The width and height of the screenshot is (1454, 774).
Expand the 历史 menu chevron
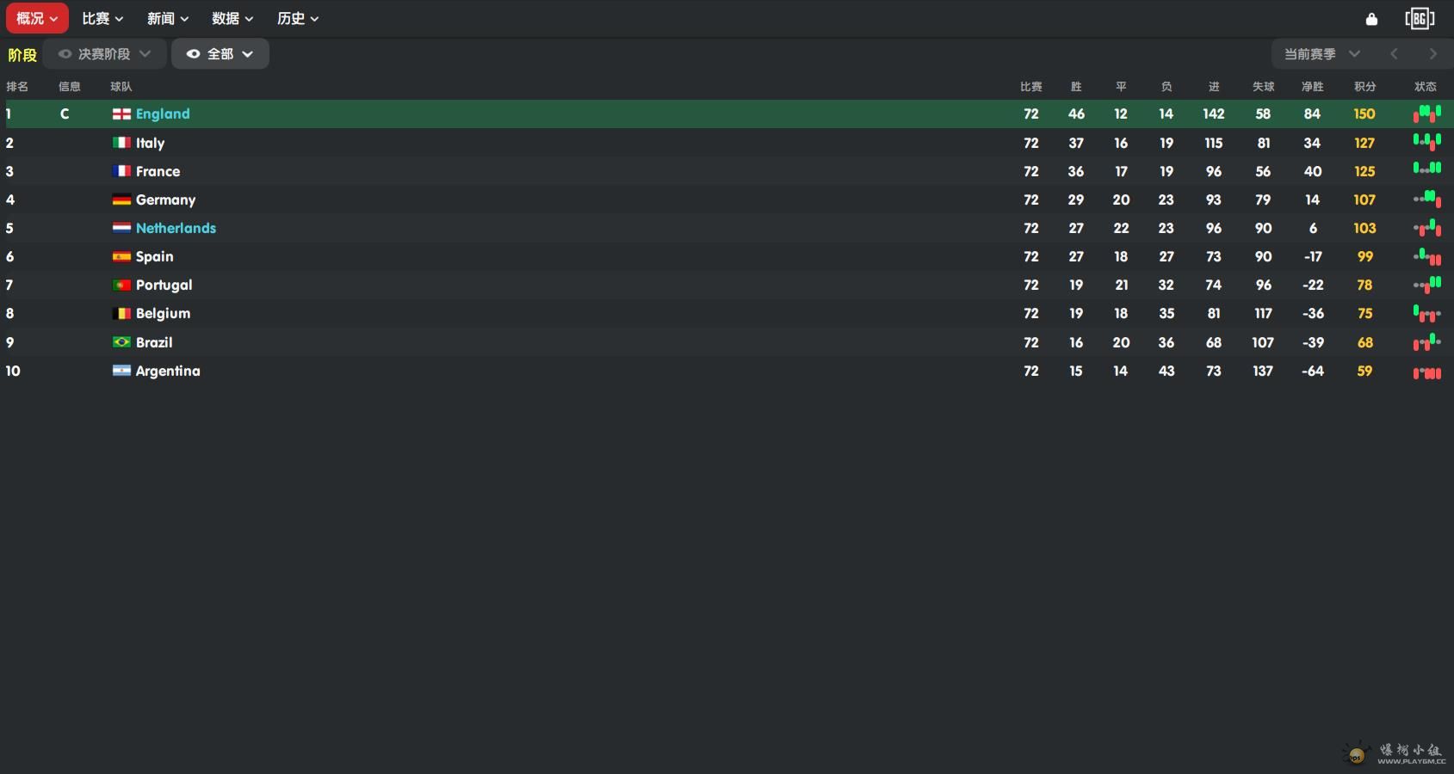click(x=314, y=19)
